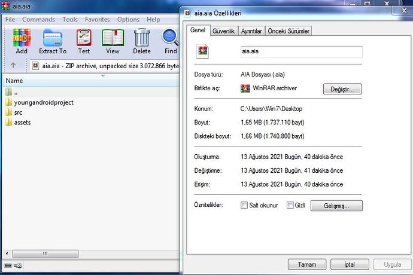Click the horizontal scrollbar thumb in WinRAR

tap(45, 253)
